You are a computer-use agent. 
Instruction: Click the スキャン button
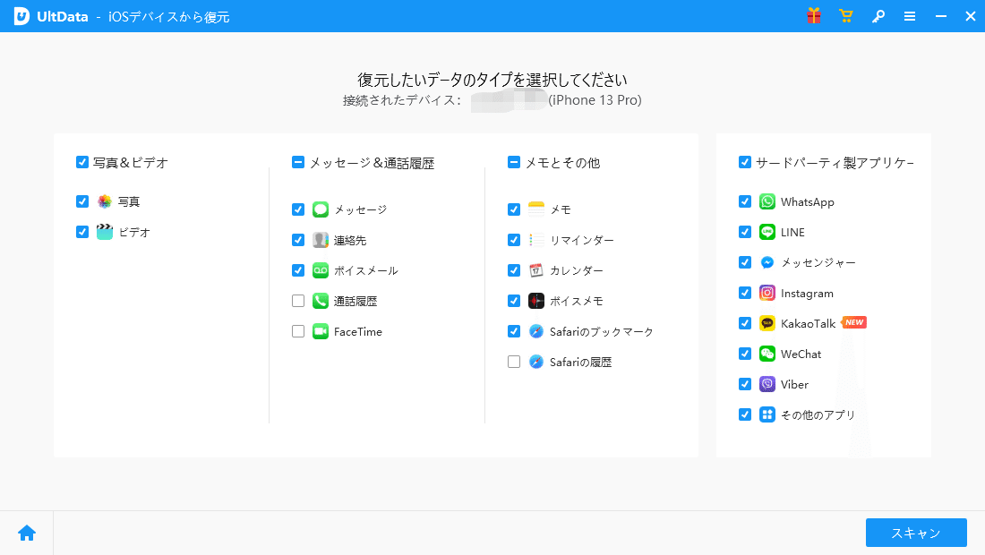click(x=916, y=533)
